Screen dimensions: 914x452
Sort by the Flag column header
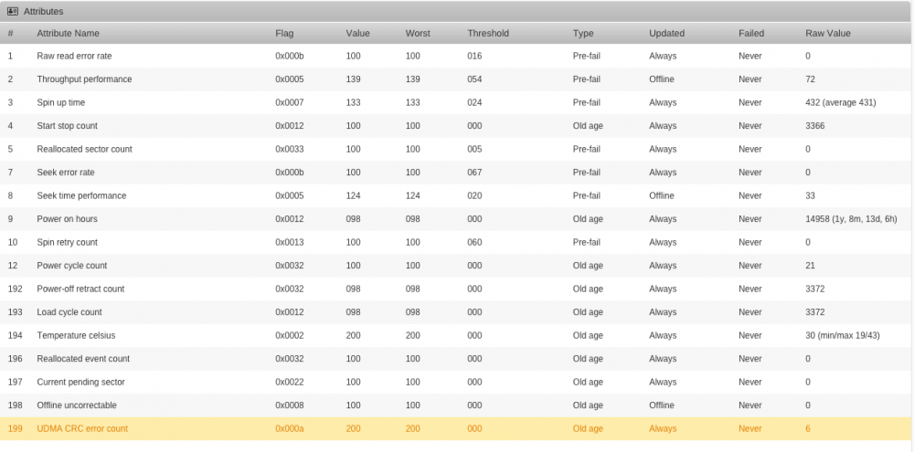[284, 33]
